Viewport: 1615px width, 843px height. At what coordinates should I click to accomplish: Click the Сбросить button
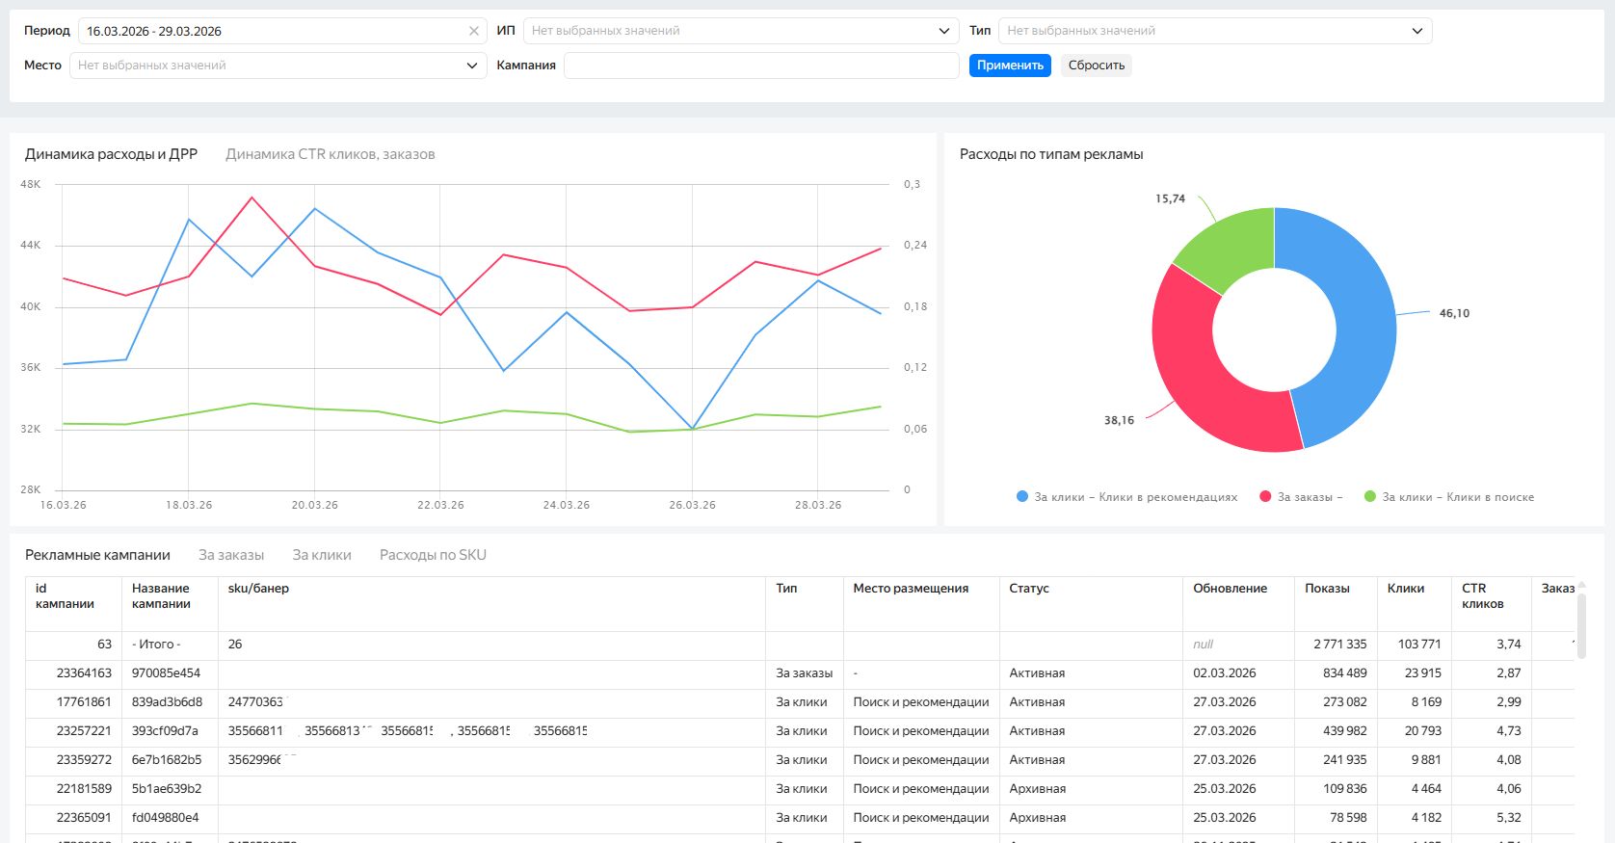(x=1097, y=66)
